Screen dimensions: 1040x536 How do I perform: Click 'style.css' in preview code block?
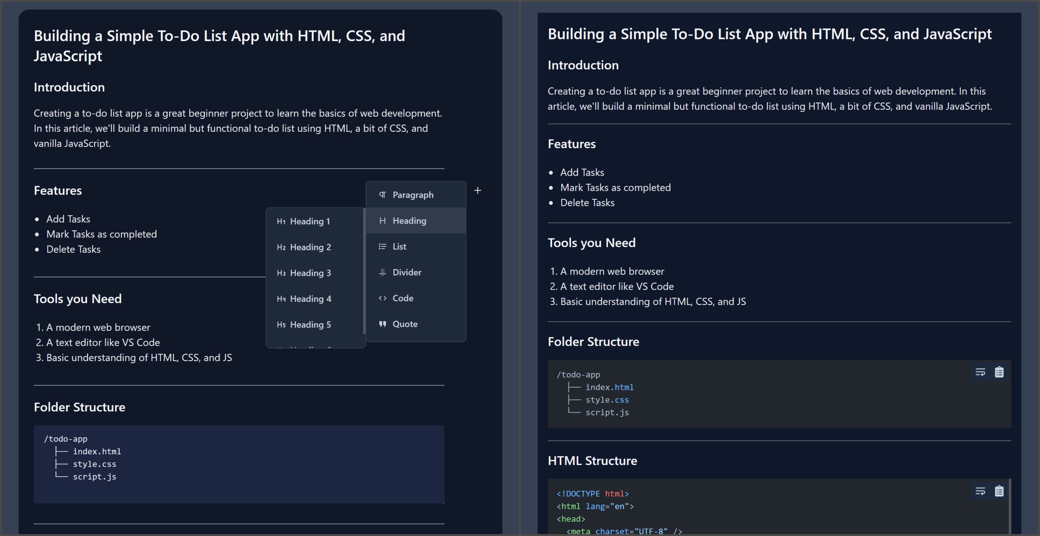(x=607, y=400)
